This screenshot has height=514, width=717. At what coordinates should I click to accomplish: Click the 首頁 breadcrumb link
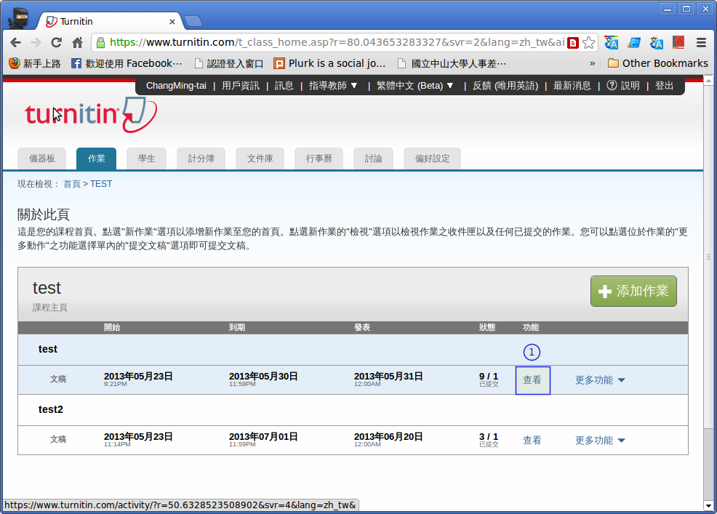(72, 184)
